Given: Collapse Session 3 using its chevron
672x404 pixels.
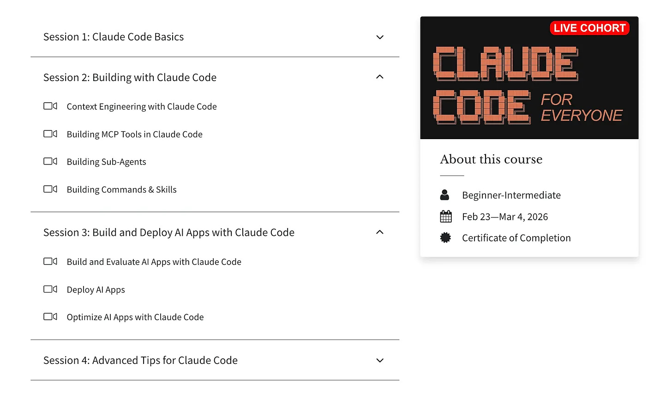Looking at the screenshot, I should click(x=379, y=232).
